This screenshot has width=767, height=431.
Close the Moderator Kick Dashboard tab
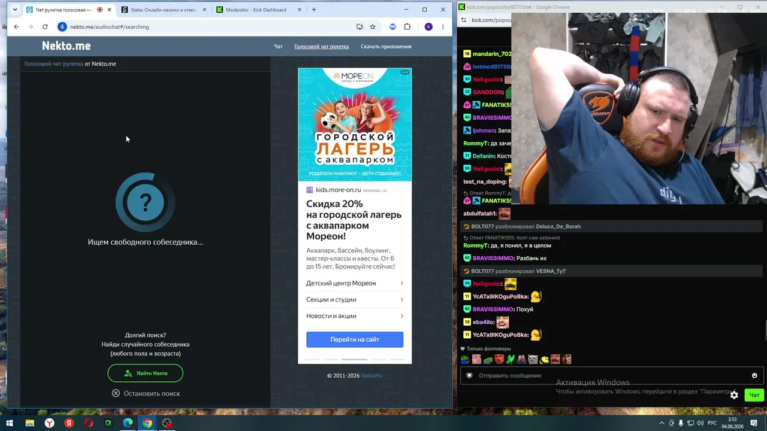coord(300,10)
